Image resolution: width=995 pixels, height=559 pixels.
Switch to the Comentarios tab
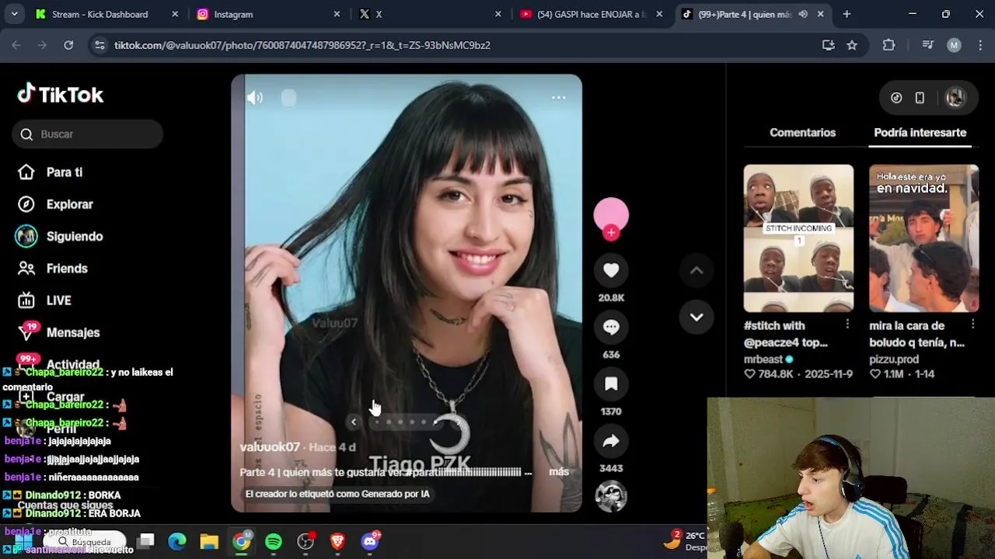(x=802, y=133)
